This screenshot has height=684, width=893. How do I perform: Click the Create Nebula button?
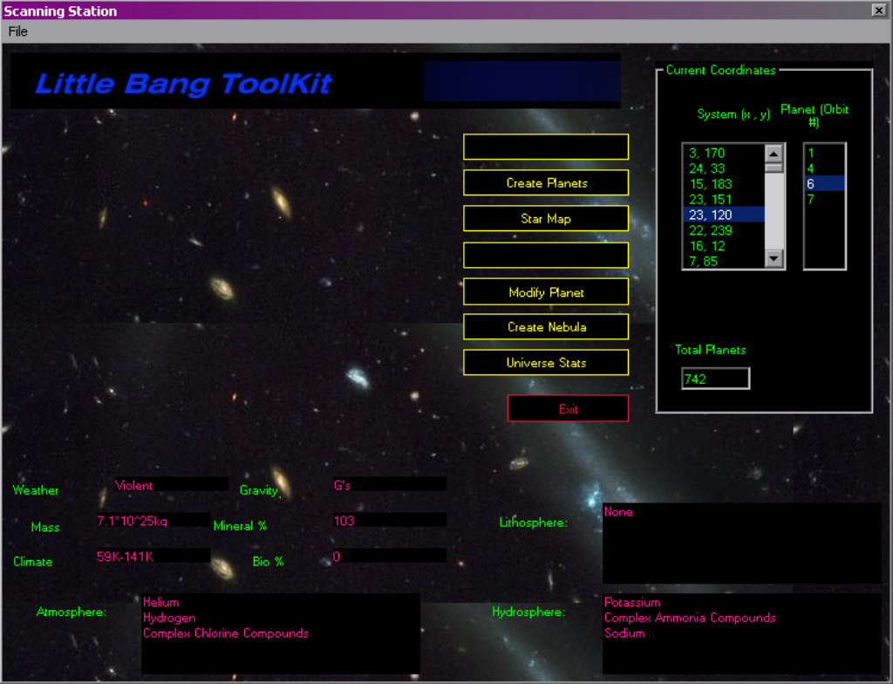[546, 327]
